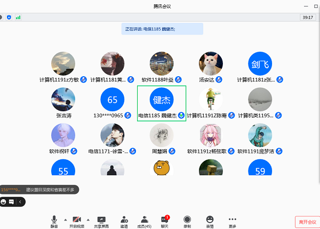
Task: Select pink anime avatar of 软件1191z杨弦歌
Action: coord(211,135)
